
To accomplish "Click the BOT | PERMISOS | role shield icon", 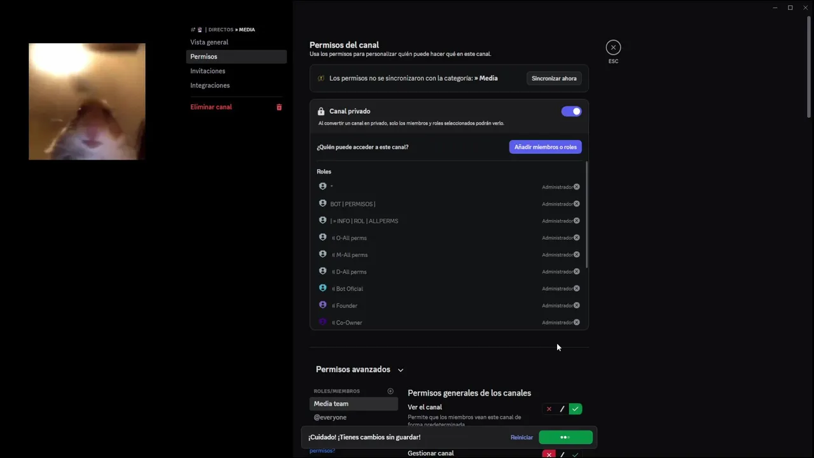I will 322,203.
